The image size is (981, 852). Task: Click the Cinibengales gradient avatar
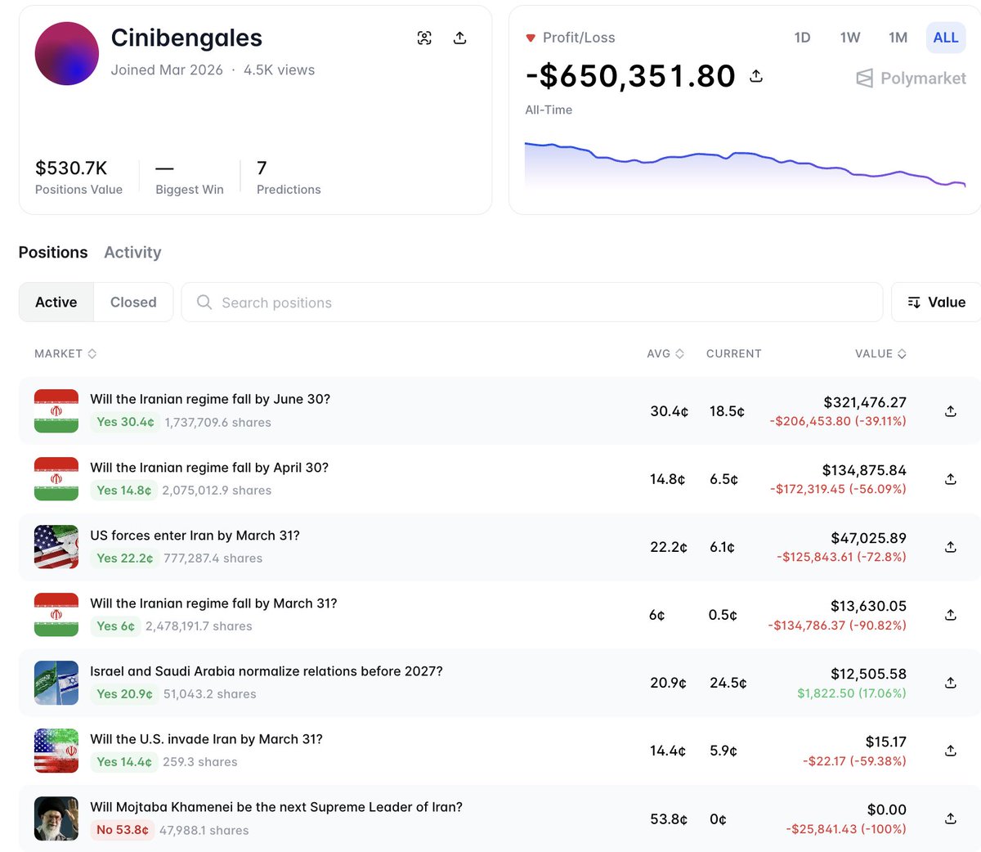[x=67, y=54]
